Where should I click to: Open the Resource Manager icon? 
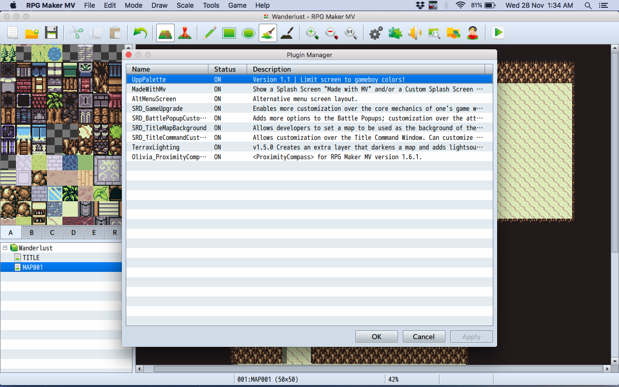pyautogui.click(x=454, y=33)
